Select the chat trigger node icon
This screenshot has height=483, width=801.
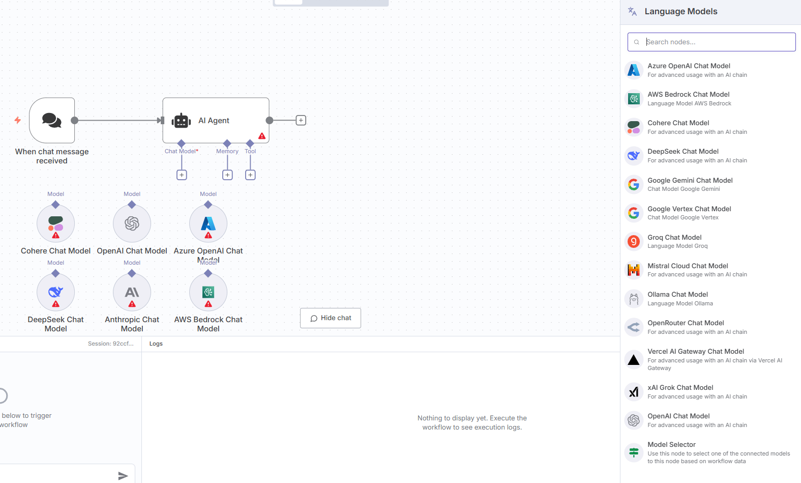point(52,120)
